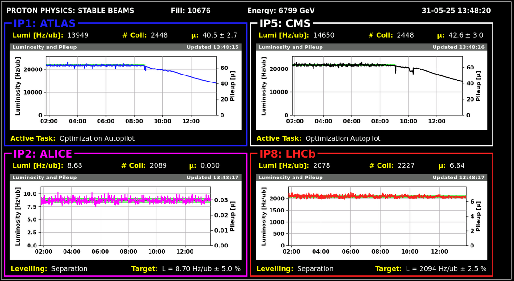Select LHCb pileup value 6.64
Viewport: 514px width, 281px height.
click(x=457, y=165)
